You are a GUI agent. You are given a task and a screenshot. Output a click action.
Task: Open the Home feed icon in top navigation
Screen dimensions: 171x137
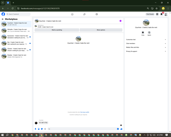tap(72, 14)
